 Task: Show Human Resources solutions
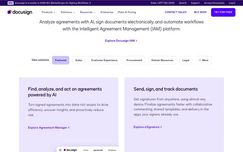pyautogui.click(x=162, y=60)
